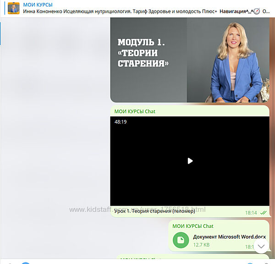Select the Урок 1 Теория старения caption
This screenshot has width=275, height=264.
(x=154, y=211)
